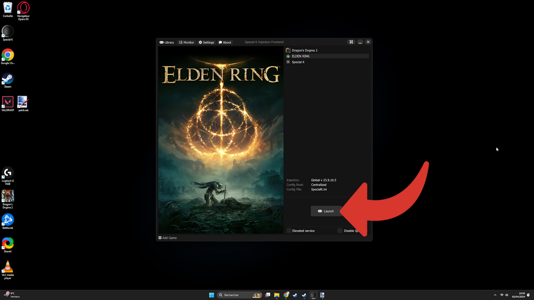The height and width of the screenshot is (300, 534).
Task: Open the About tab
Action: 225,42
